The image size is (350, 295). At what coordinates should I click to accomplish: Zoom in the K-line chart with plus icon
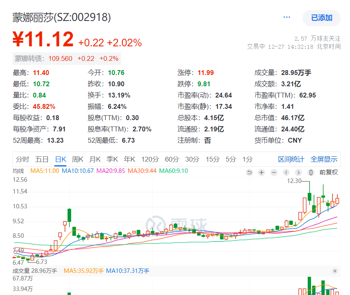(x=261, y=172)
